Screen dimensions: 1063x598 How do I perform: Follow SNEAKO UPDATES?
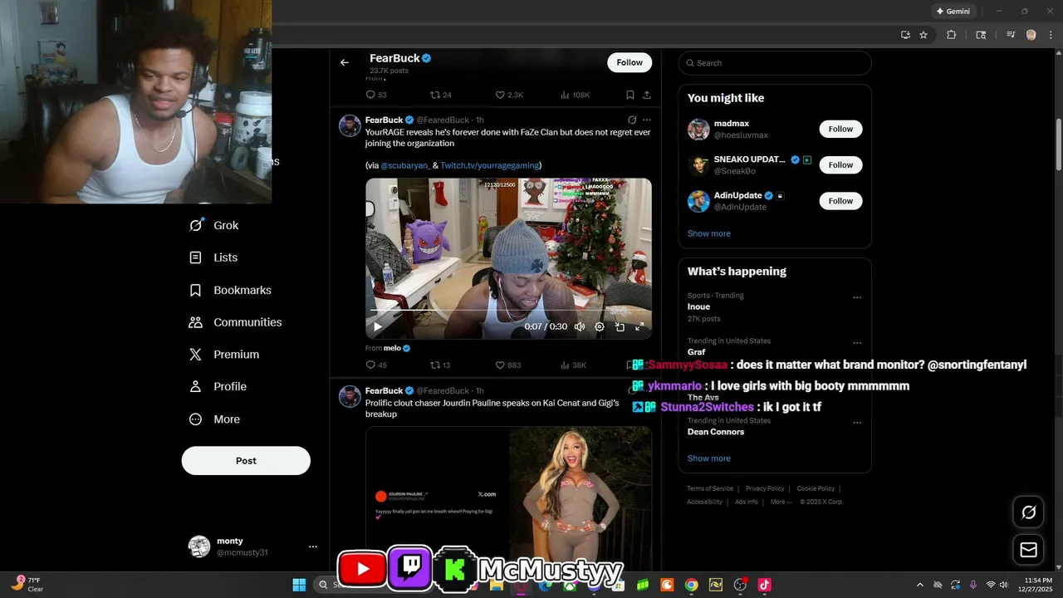(x=840, y=164)
